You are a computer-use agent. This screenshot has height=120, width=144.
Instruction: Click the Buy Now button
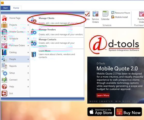coord(128,112)
